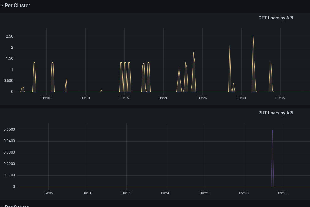Click the 09:15 label on GET Users axis
Viewport: 310px width, 207px height.
124,98
